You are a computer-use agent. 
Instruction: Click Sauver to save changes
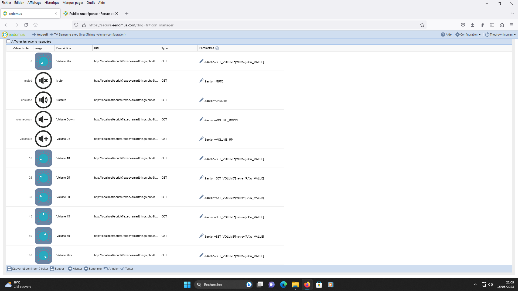pos(57,269)
